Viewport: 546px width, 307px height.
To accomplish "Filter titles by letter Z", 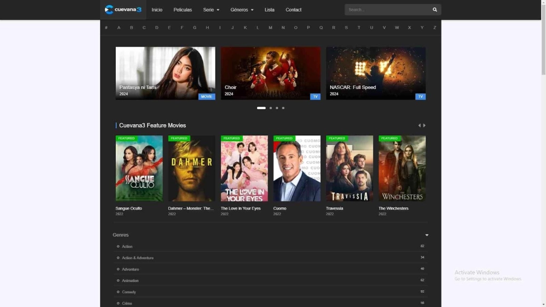I will coord(435,28).
